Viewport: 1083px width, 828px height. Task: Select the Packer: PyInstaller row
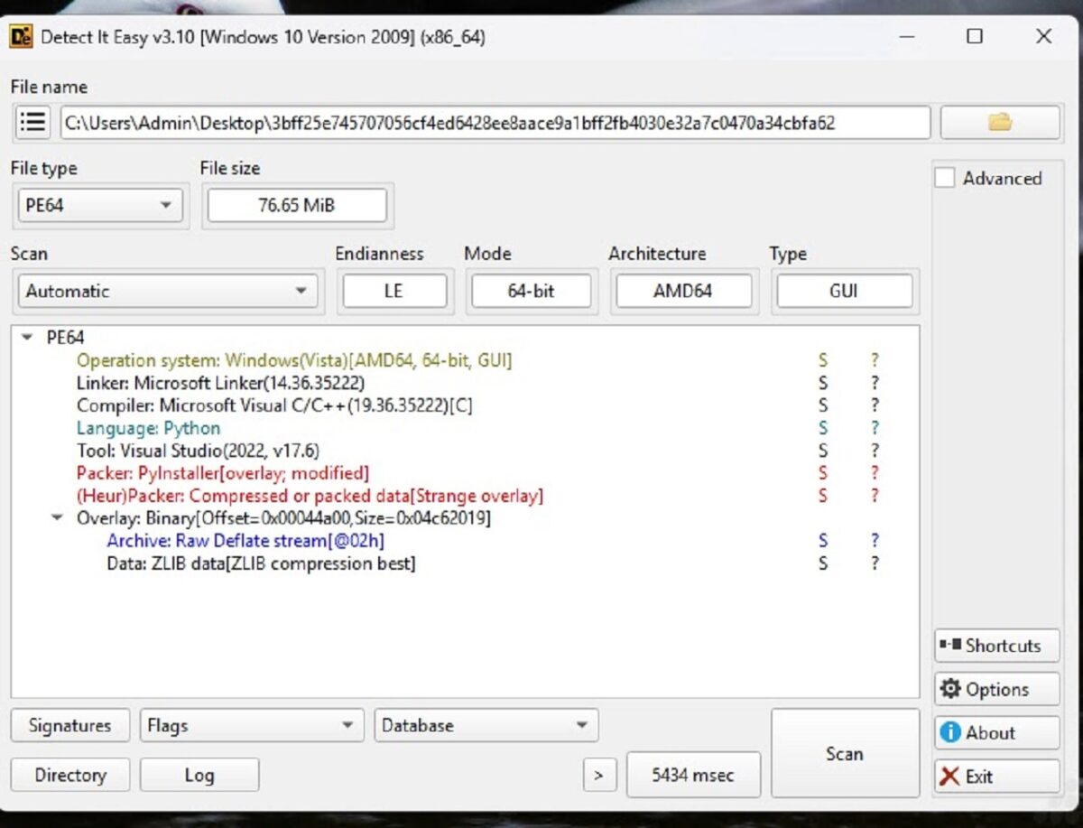pos(223,473)
